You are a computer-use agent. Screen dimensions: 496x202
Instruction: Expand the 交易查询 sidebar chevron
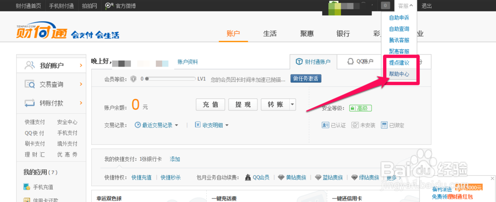81,84
